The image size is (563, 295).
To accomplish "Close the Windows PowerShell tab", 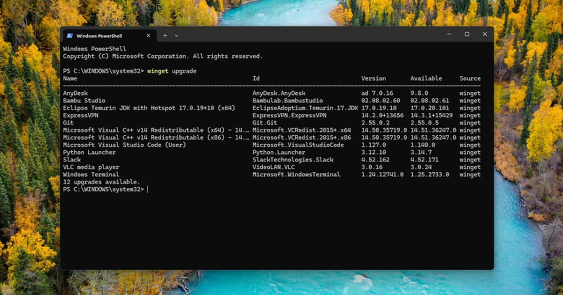I will coord(148,36).
